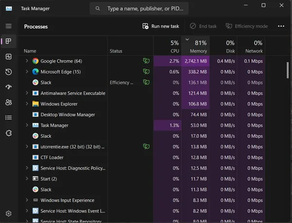Viewport: 292px width, 223px height.
Task: Expand the Google Chrome (64) process group
Action: pyautogui.click(x=27, y=61)
